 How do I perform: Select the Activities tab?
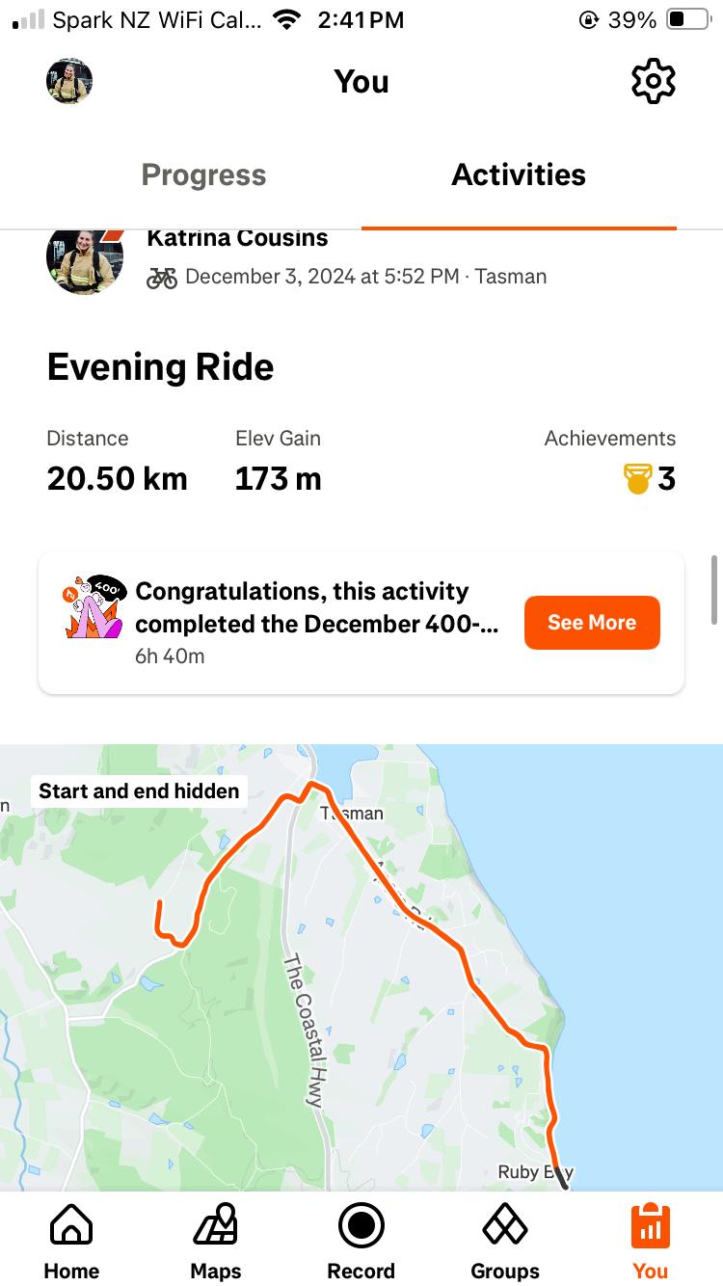tap(519, 175)
